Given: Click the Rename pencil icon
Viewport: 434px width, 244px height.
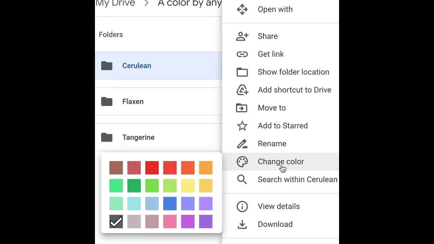Looking at the screenshot, I should click(242, 144).
